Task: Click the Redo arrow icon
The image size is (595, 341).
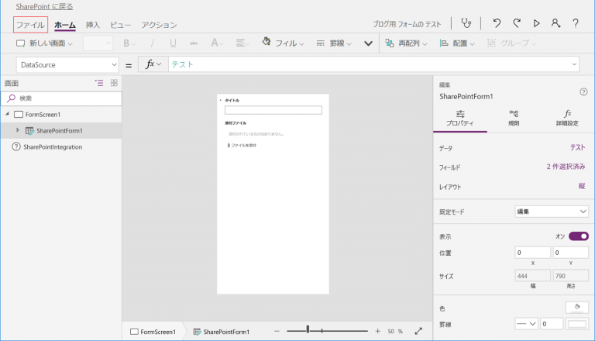Action: (517, 24)
